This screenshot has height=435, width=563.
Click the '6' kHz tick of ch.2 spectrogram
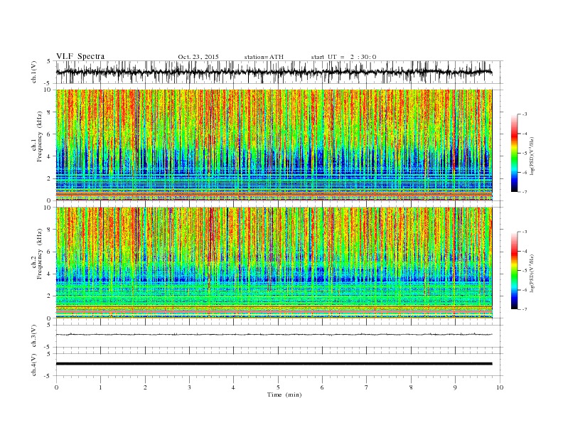point(50,252)
